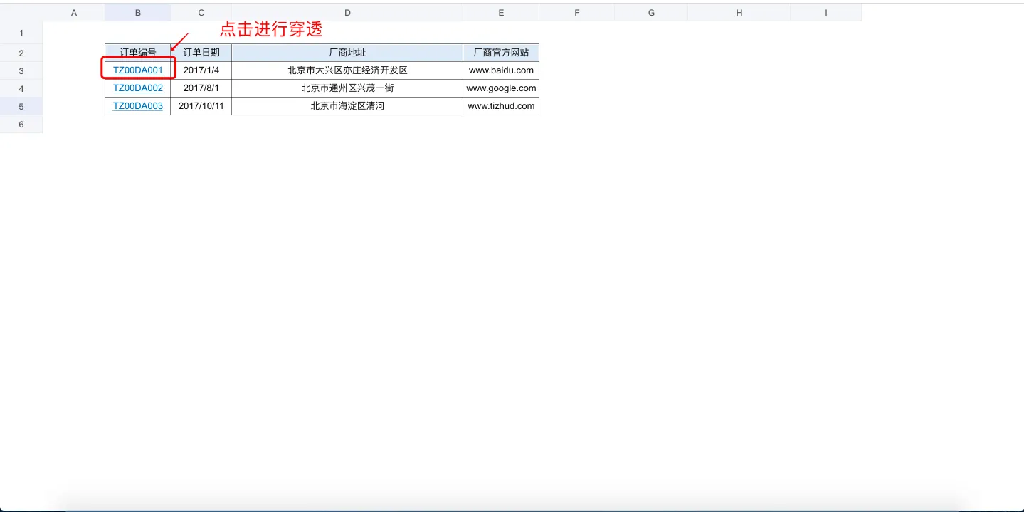1024x512 pixels.
Task: Click date cell 2017/1/4
Action: [201, 70]
